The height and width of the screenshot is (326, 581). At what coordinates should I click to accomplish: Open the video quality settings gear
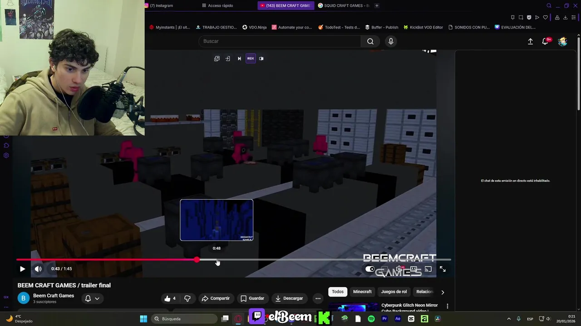tap(399, 269)
